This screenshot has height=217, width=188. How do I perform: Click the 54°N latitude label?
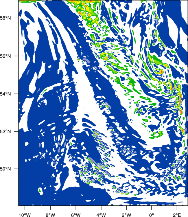(5, 94)
